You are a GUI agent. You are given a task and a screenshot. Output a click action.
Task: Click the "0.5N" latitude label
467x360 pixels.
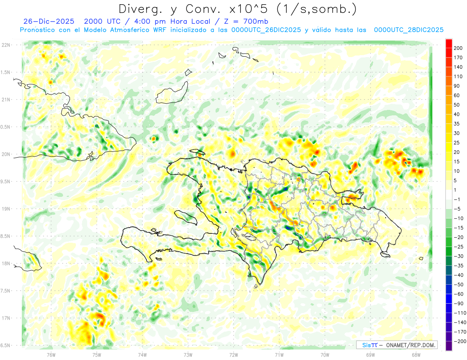(x=6, y=127)
